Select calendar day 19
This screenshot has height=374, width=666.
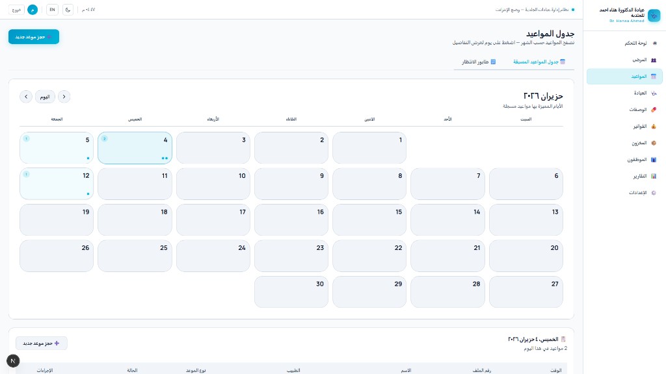[57, 219]
